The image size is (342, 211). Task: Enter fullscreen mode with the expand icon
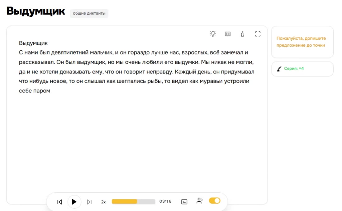click(258, 34)
